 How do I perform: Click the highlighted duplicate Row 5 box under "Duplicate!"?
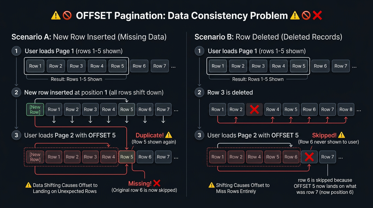point(127,157)
